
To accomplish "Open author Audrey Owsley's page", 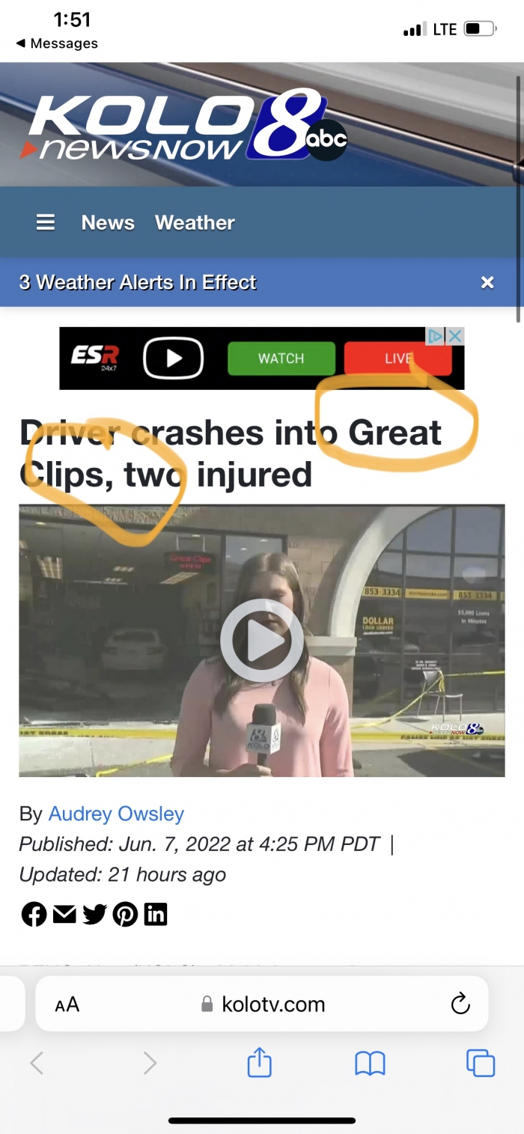I will [116, 814].
